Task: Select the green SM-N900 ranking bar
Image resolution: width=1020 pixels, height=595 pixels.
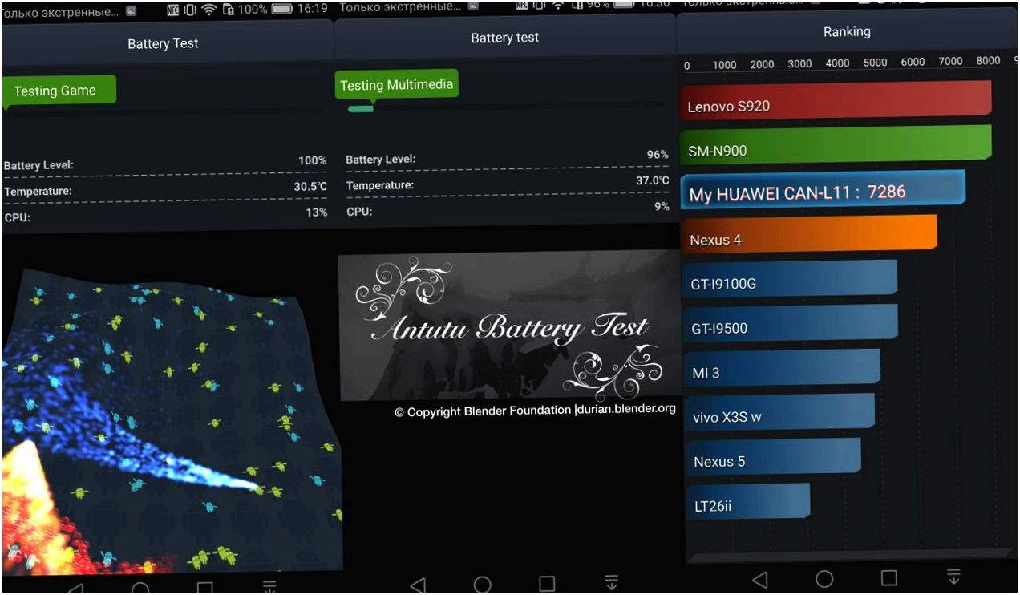Action: [x=836, y=144]
